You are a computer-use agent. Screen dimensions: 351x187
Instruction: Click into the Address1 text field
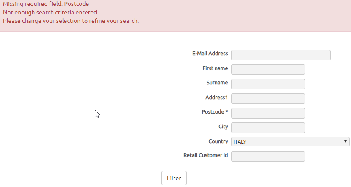[x=268, y=98]
